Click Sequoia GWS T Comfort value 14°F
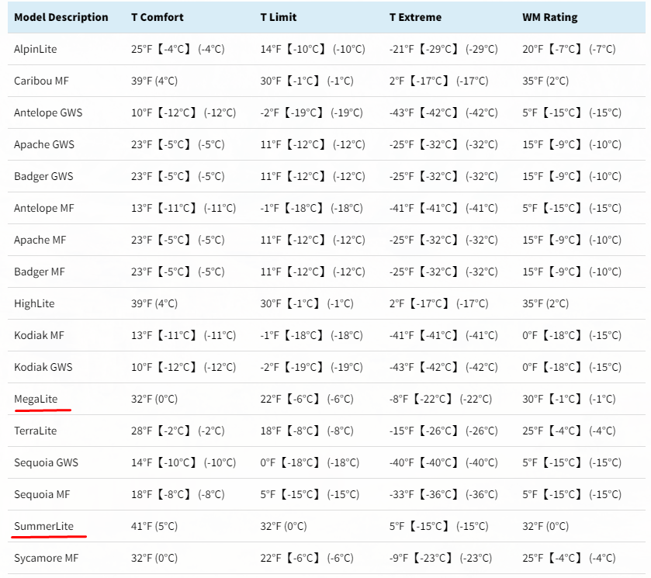 click(141, 462)
